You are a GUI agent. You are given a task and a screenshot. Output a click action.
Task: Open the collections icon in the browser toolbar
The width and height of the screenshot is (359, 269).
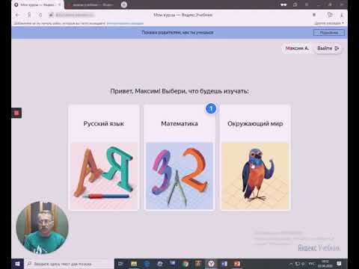coord(330,15)
